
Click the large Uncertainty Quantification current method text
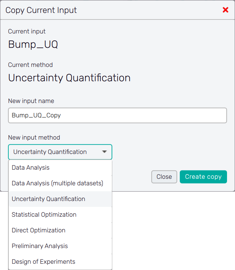[x=70, y=78]
